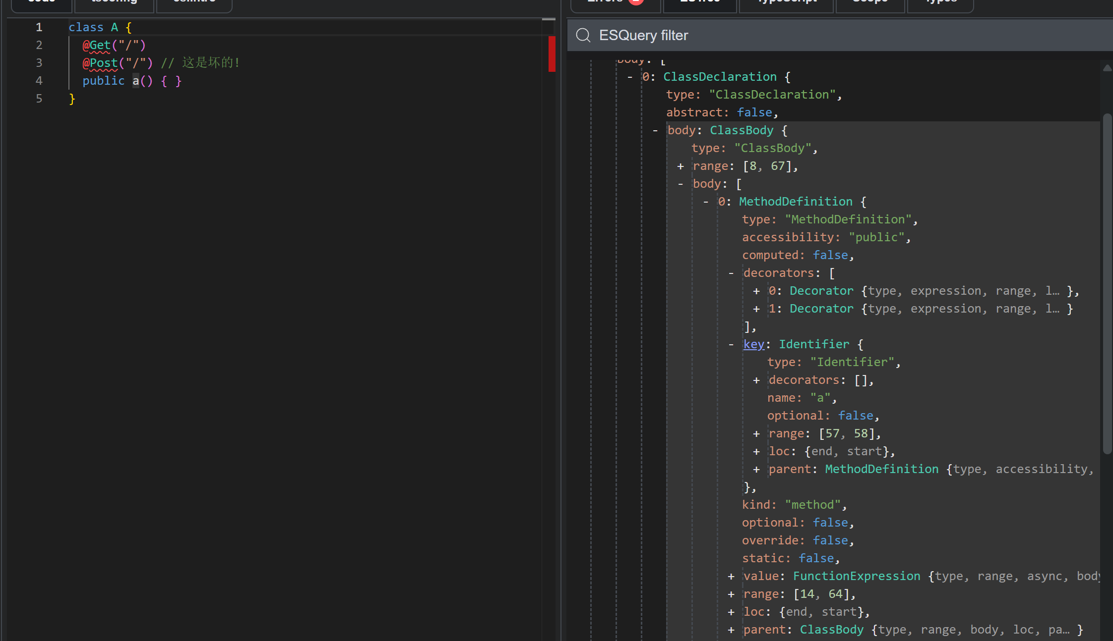Select the override: false property
Viewport: 1113px width, 641px height.
click(x=798, y=540)
